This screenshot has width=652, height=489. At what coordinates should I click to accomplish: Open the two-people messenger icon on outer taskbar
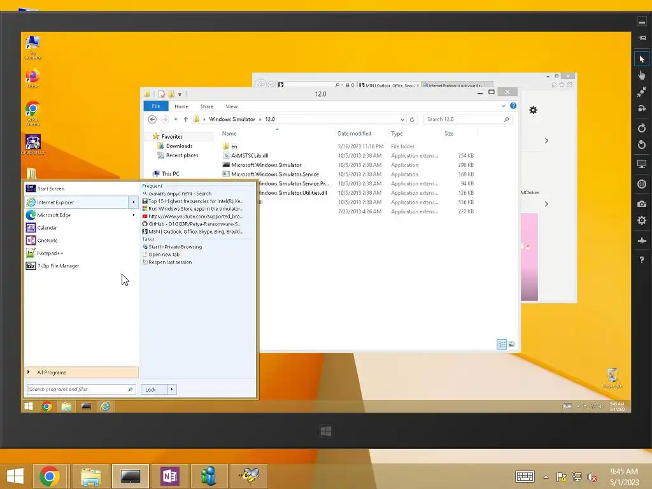209,476
